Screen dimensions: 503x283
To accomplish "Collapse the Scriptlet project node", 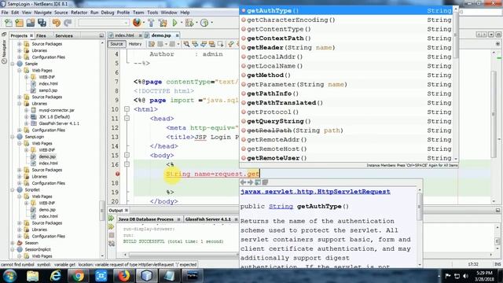I will pyautogui.click(x=13, y=189).
